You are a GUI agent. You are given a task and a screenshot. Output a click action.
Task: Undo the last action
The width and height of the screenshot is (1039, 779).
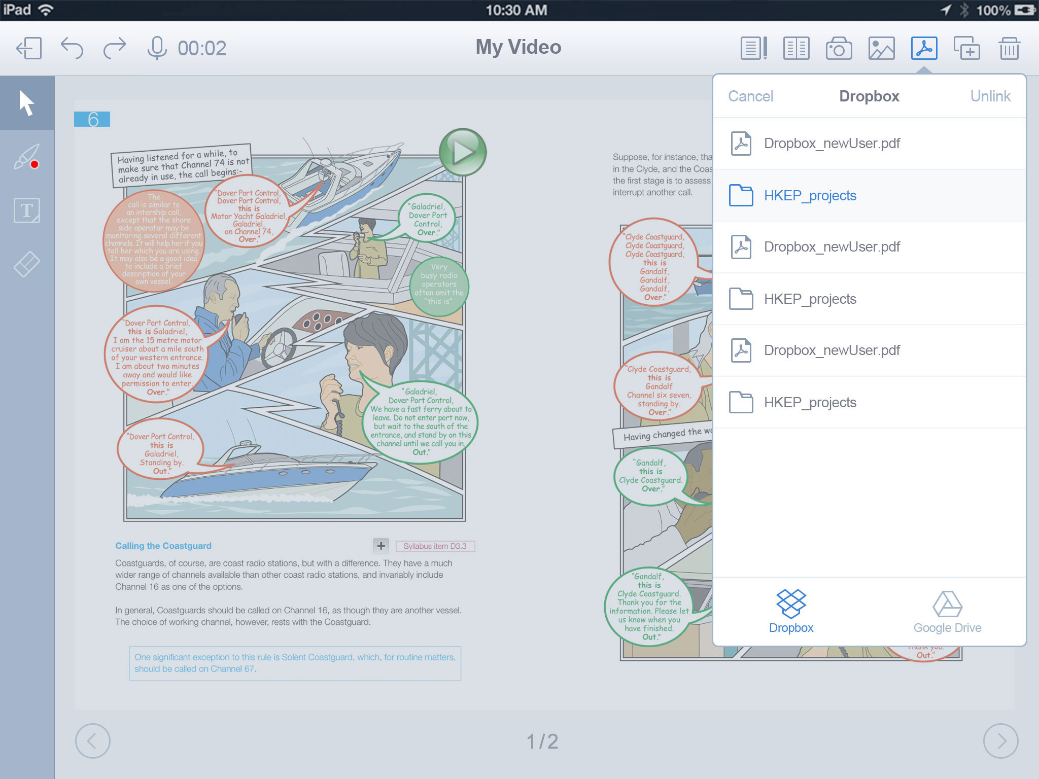[72, 49]
